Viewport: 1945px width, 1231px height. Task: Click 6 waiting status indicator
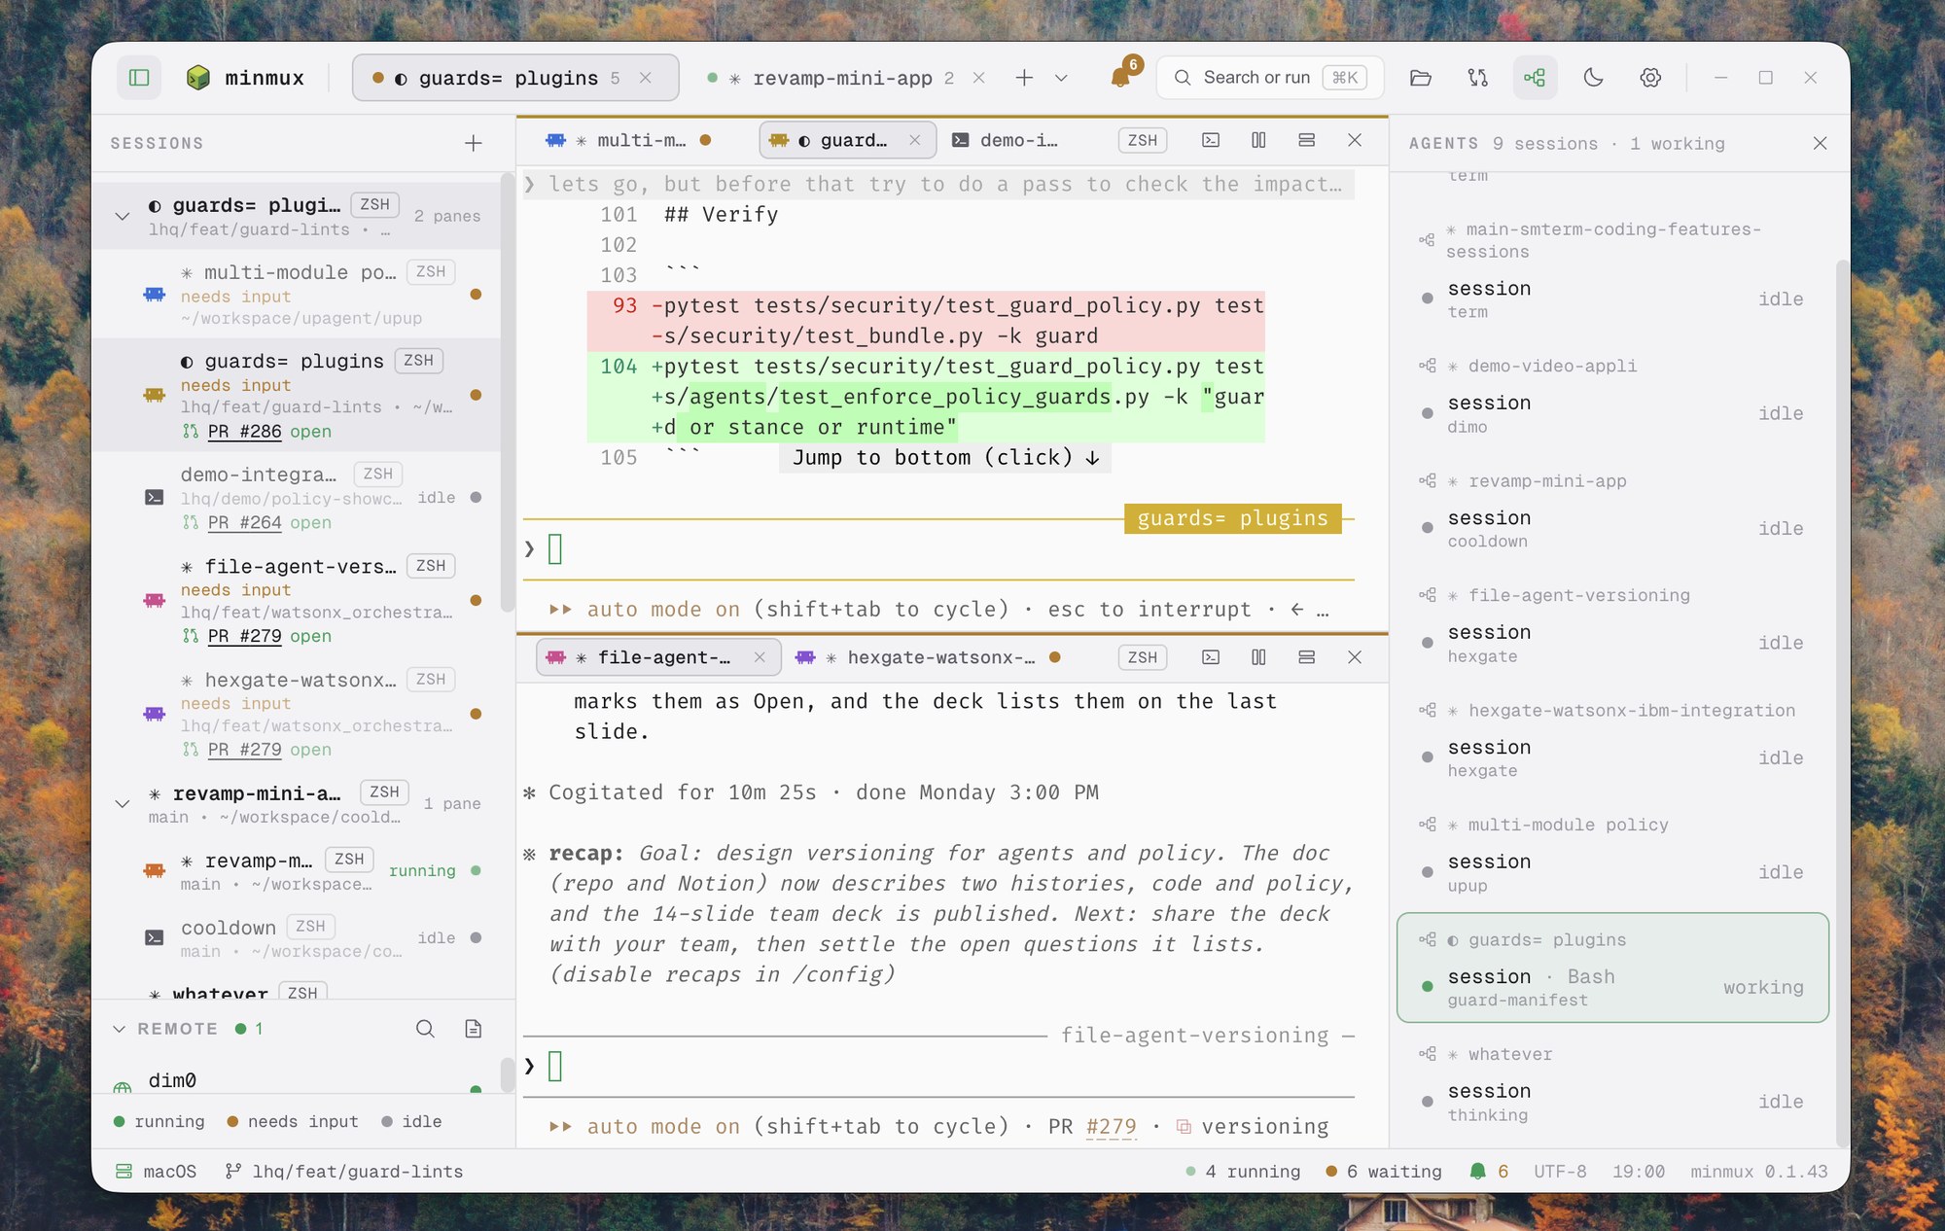coord(1384,1172)
